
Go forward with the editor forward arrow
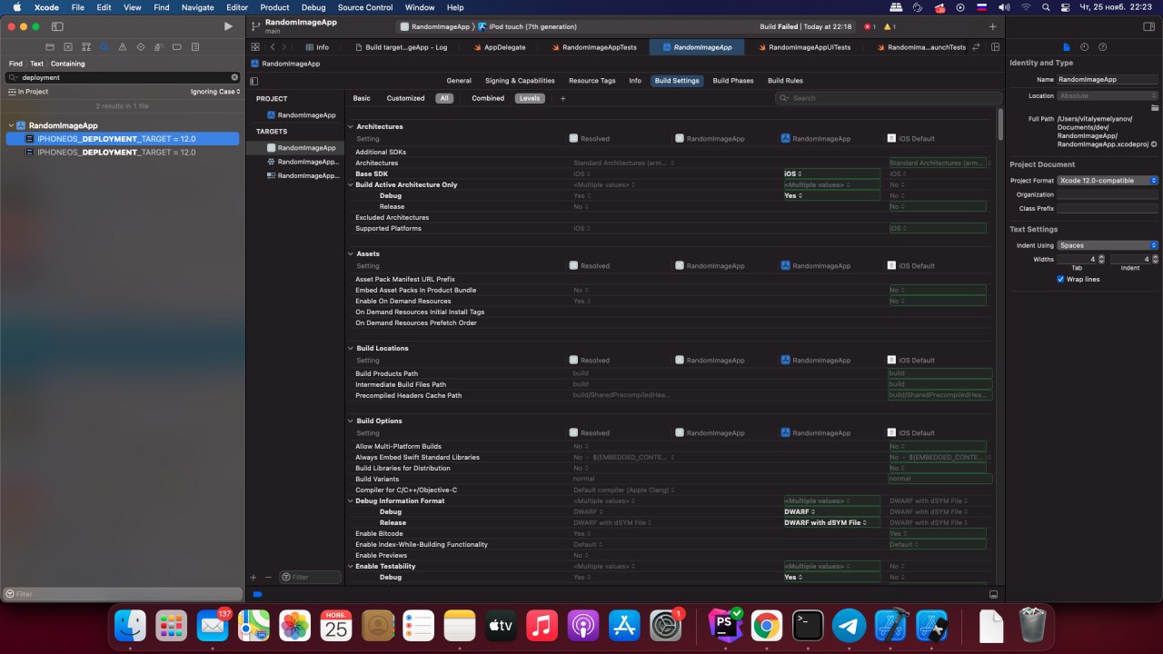tap(284, 46)
